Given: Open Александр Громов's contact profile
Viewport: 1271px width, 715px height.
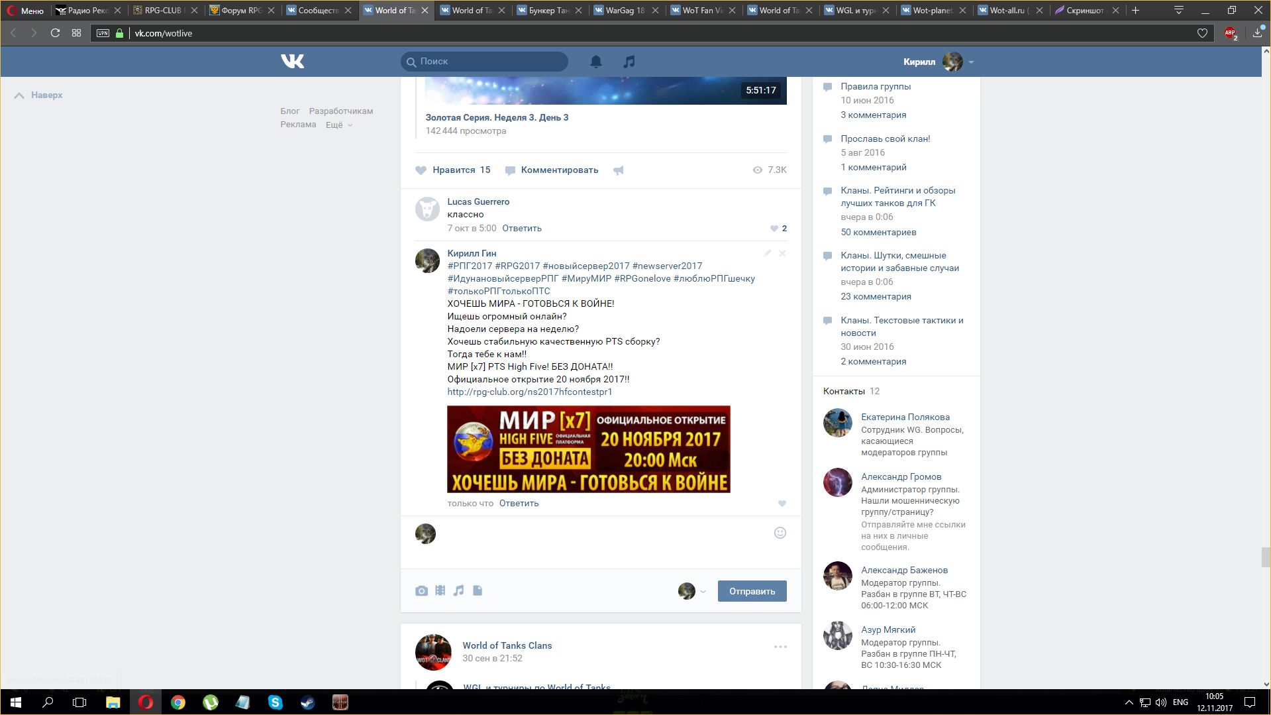Looking at the screenshot, I should click(x=901, y=477).
